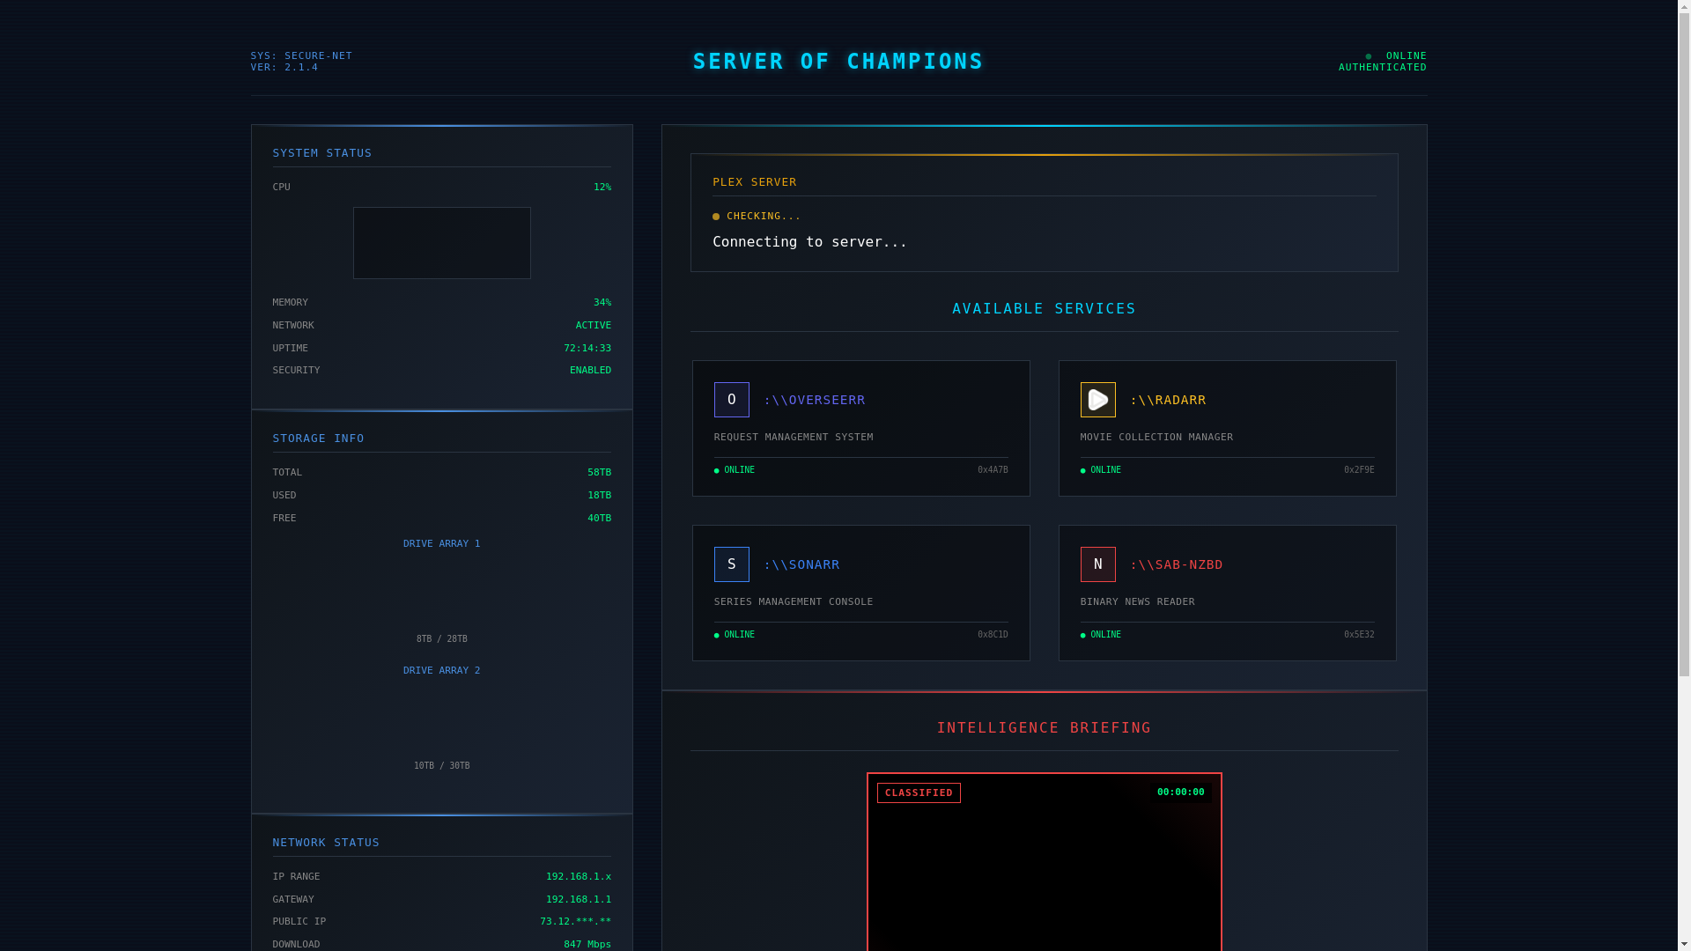The image size is (1691, 951).
Task: Click 'BINARY NEWS READER' description
Action: click(1137, 602)
